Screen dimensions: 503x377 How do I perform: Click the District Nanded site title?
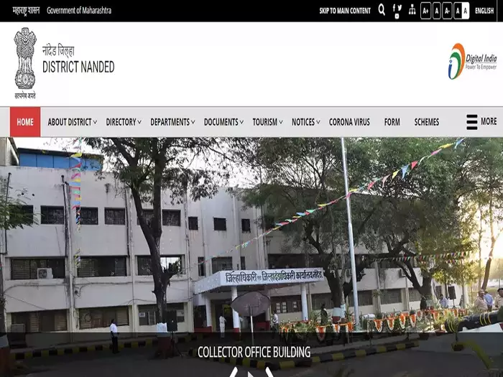tap(78, 67)
